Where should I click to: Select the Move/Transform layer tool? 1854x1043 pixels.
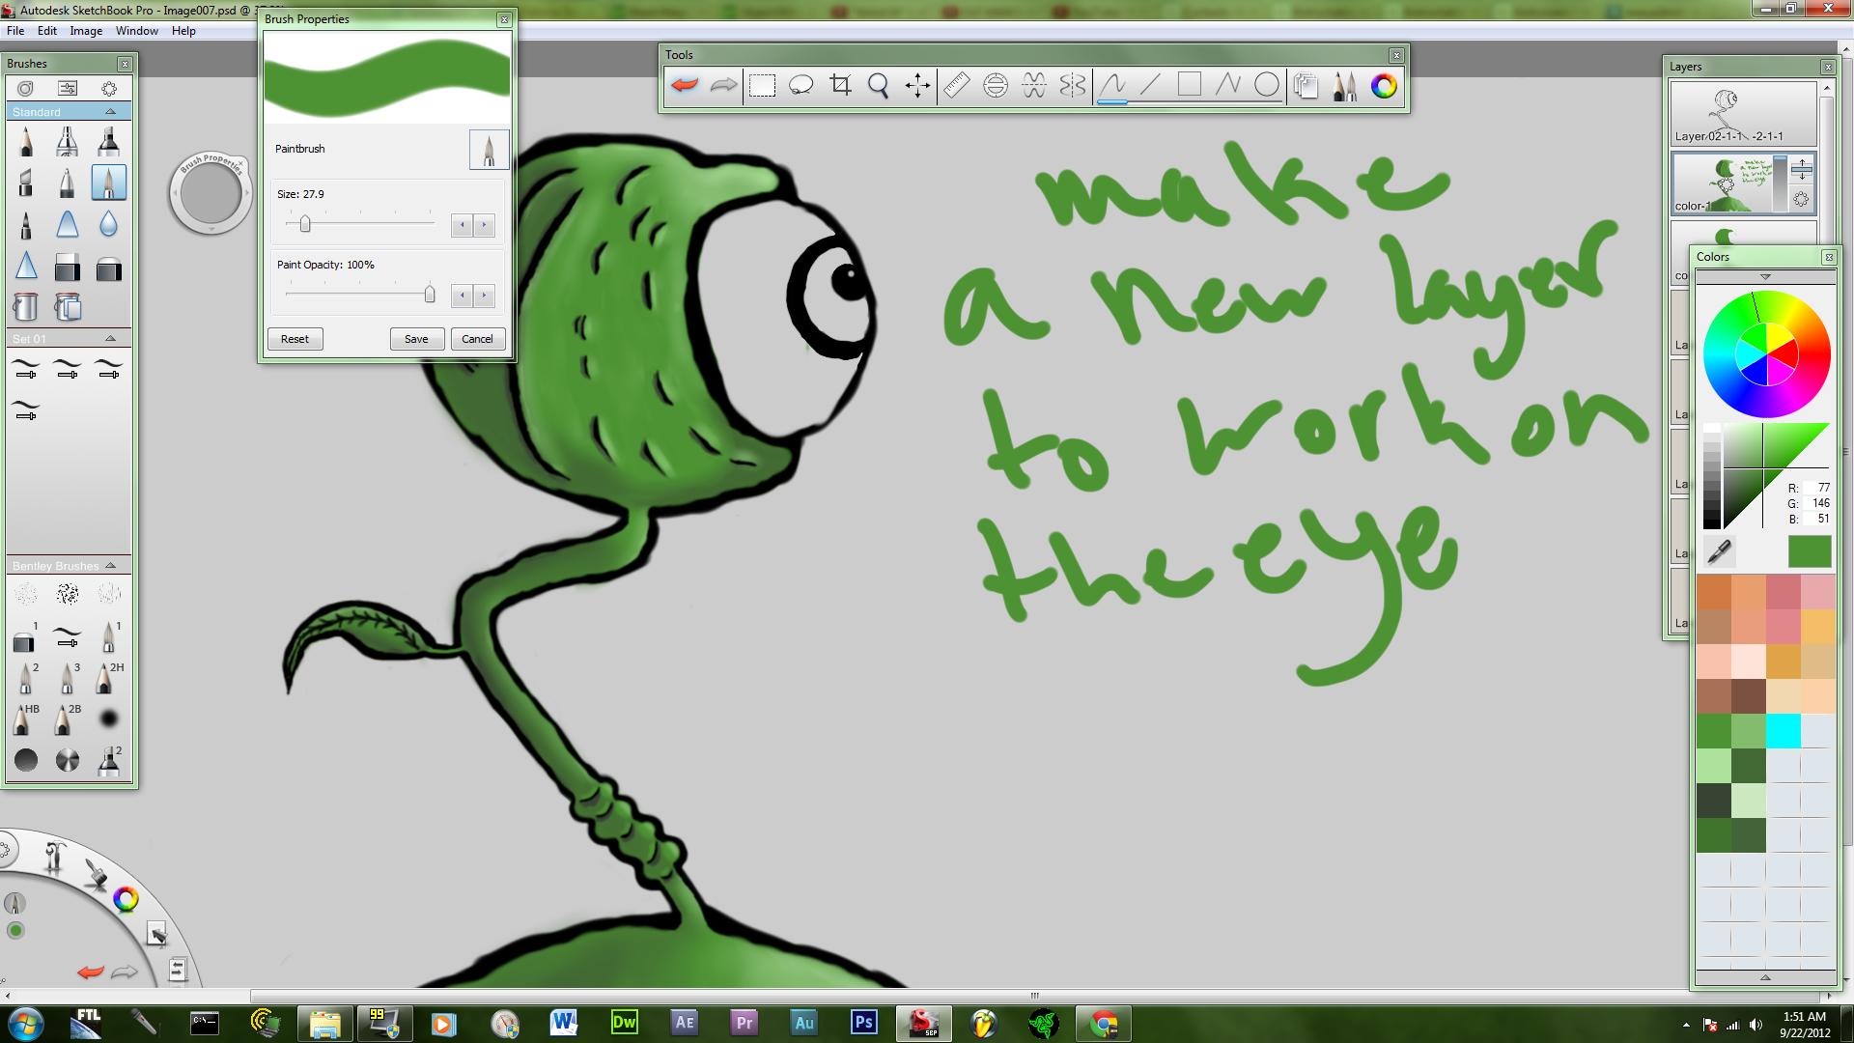coord(917,86)
